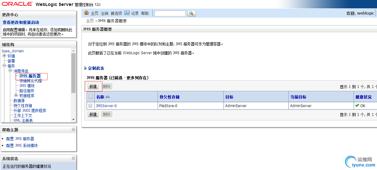Click 查看更改和重新启动 link
Image resolution: width=377 pixels, height=170 pixels.
click(x=21, y=22)
